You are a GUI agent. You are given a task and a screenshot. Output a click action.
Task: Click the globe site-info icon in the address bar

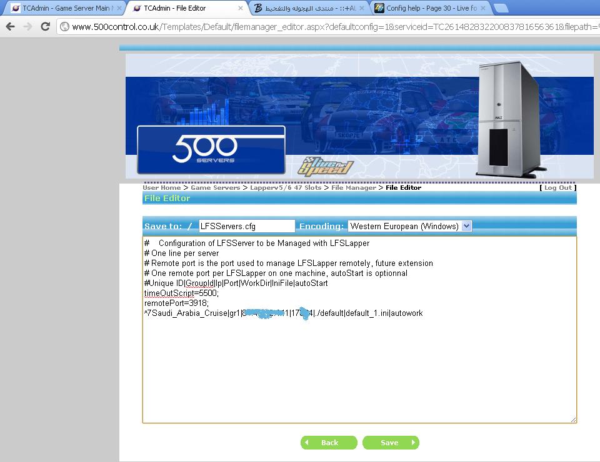pos(65,26)
